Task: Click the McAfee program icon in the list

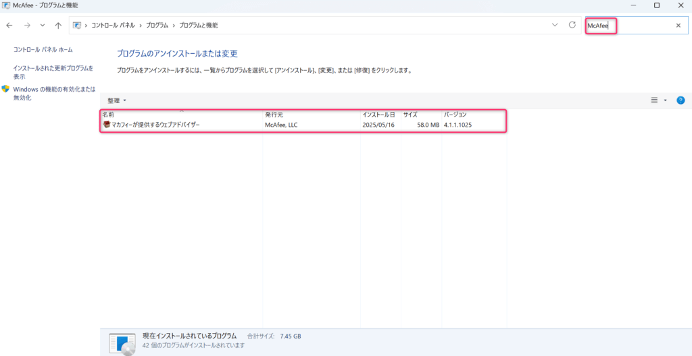Action: pyautogui.click(x=106, y=125)
